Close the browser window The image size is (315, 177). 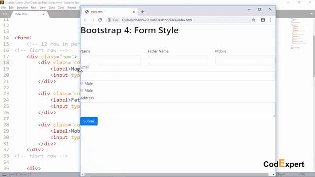tap(270, 9)
